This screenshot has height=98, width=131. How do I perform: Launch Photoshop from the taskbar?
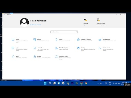(77, 83)
